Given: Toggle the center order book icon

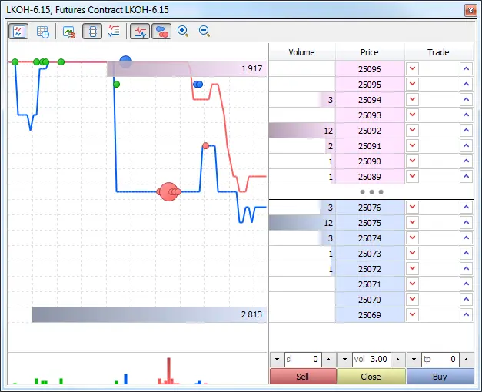Looking at the screenshot, I should [x=91, y=32].
